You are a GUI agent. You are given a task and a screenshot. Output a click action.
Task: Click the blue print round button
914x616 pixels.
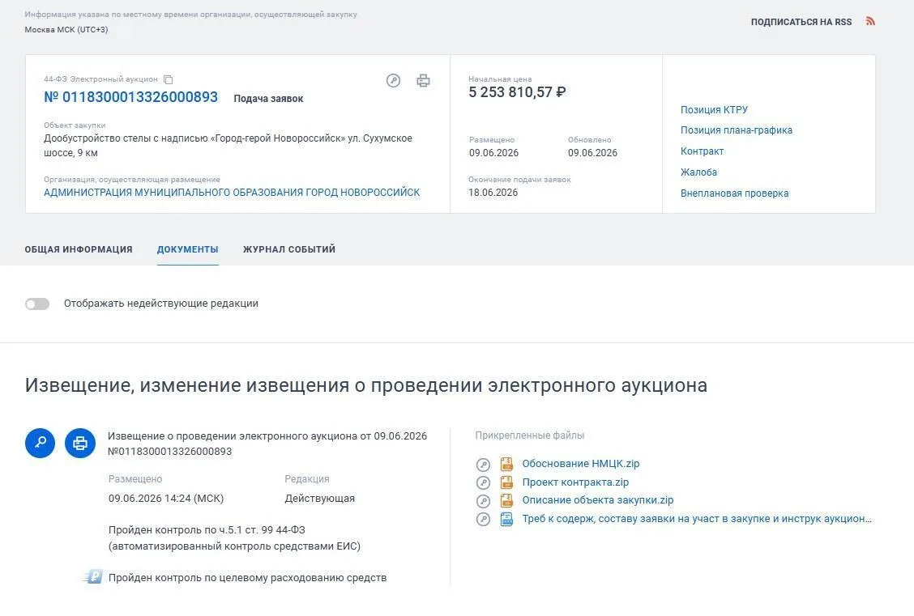click(x=80, y=443)
